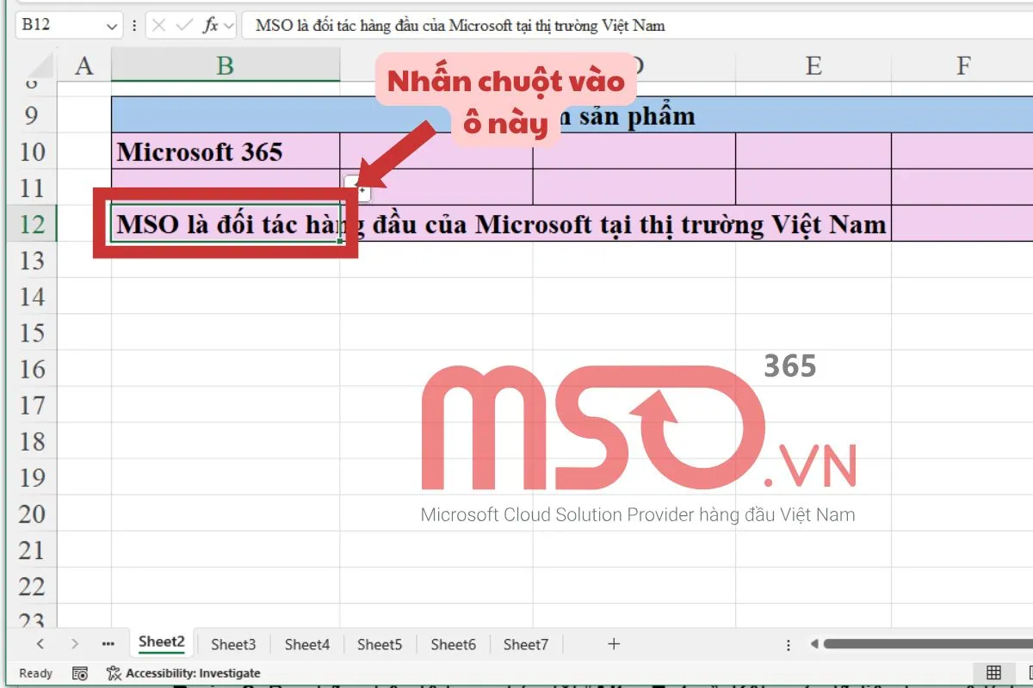Select row 18 header
Viewport: 1033px width, 688px height.
pos(32,440)
